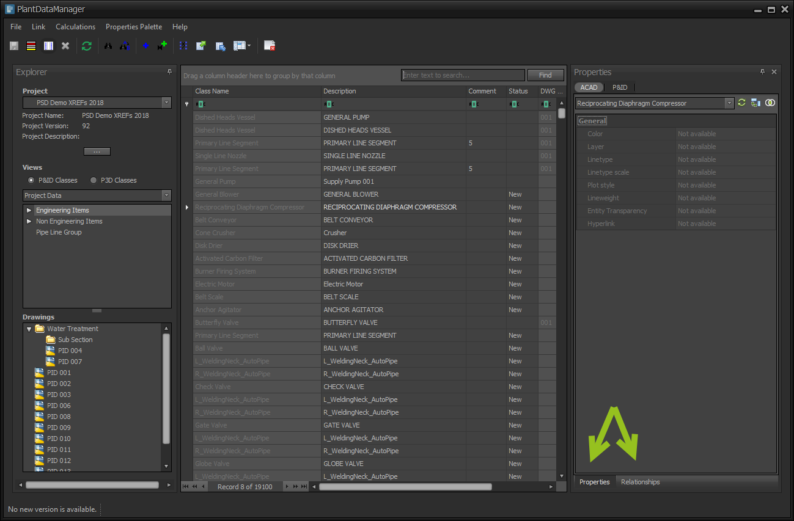Sort by Description column header
This screenshot has width=794, height=521.
click(x=394, y=91)
